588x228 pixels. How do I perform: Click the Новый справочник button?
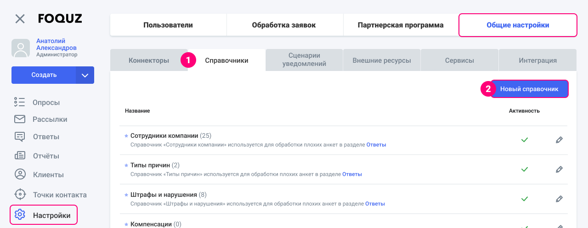point(529,89)
